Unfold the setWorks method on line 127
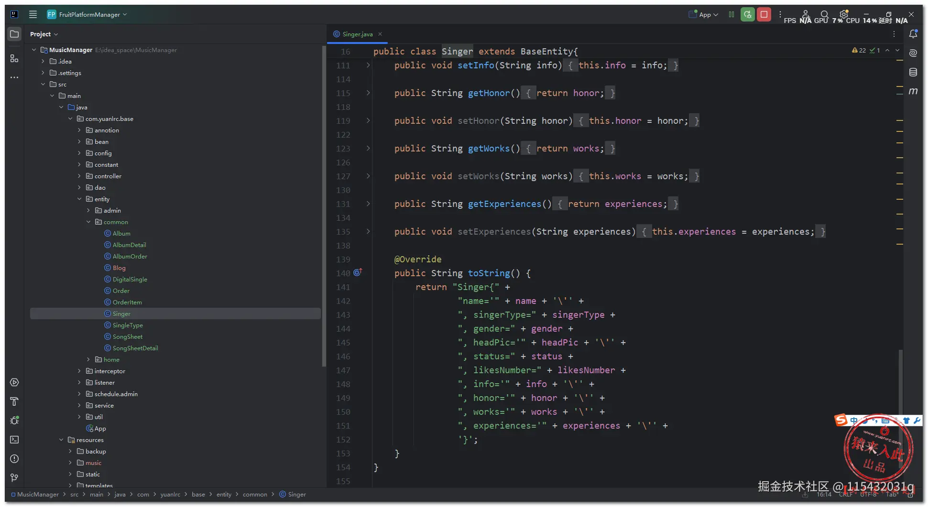Image resolution: width=928 pixels, height=507 pixels. click(368, 176)
